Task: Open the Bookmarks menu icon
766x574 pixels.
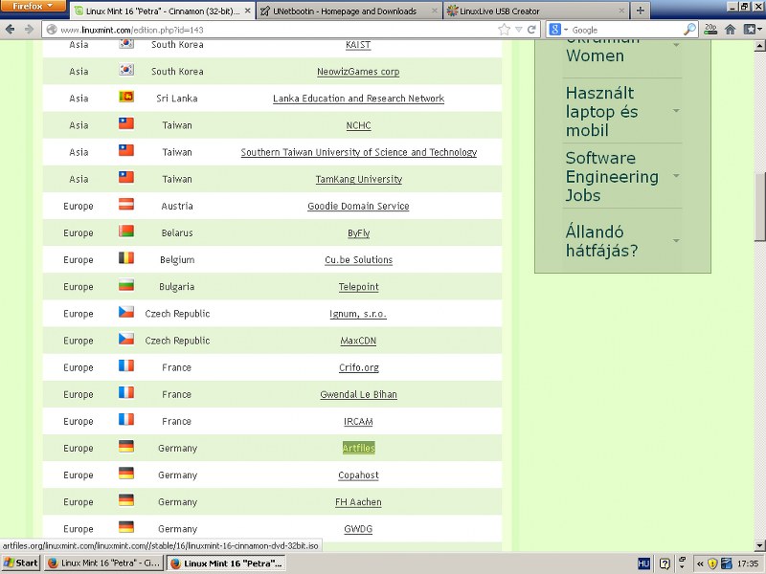Action: 752,30
